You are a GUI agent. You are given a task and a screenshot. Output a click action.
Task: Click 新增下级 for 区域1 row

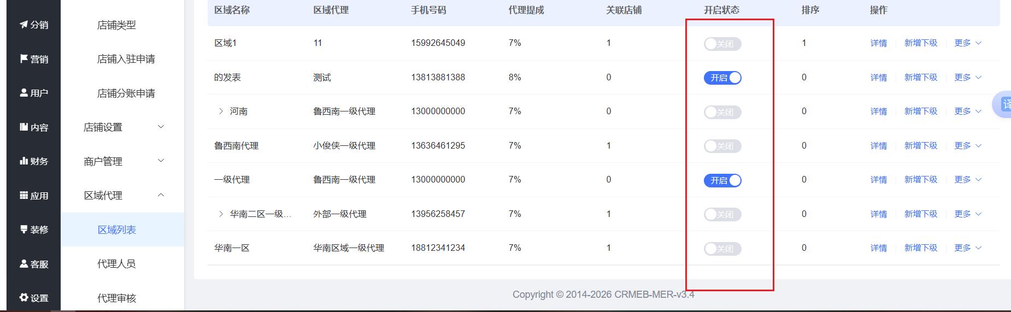pos(920,43)
